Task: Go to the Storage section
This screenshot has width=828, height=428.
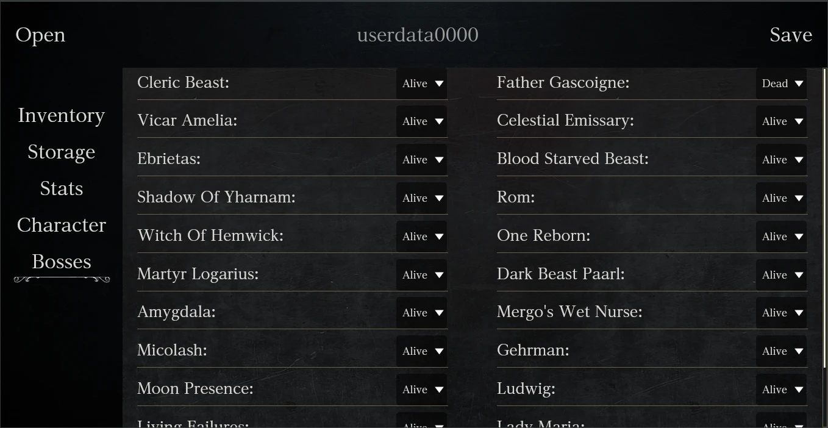Action: coord(62,152)
